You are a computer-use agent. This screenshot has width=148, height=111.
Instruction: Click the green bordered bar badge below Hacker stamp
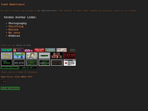pyautogui.click(x=10, y=68)
